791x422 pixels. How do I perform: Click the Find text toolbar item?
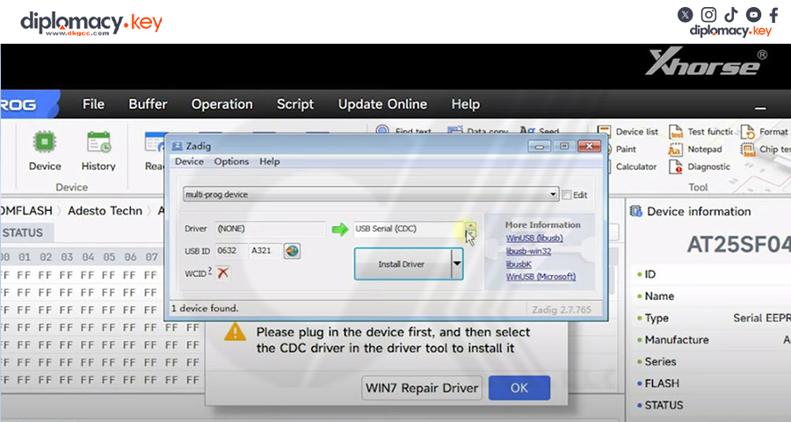click(403, 131)
